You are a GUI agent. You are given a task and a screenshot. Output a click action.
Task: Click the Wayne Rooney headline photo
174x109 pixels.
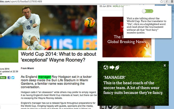[48, 28]
